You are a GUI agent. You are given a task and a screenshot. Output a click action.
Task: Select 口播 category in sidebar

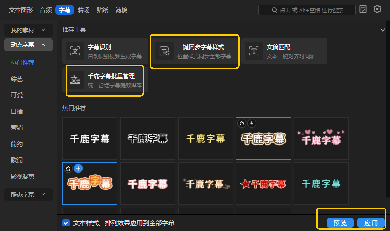point(17,111)
